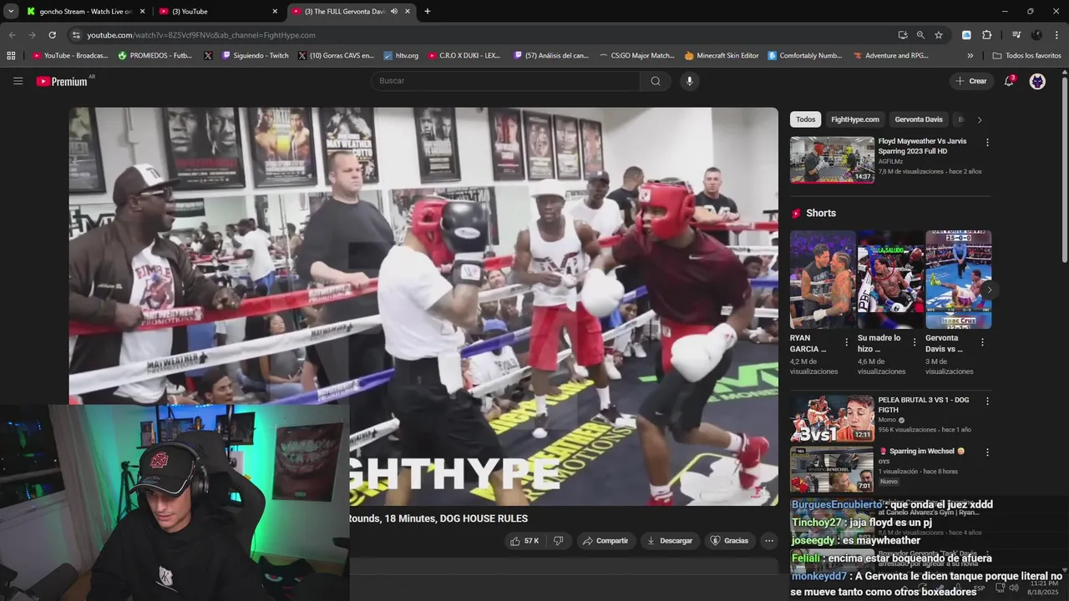Show more filter chips with right arrow
This screenshot has width=1069, height=601.
980,119
